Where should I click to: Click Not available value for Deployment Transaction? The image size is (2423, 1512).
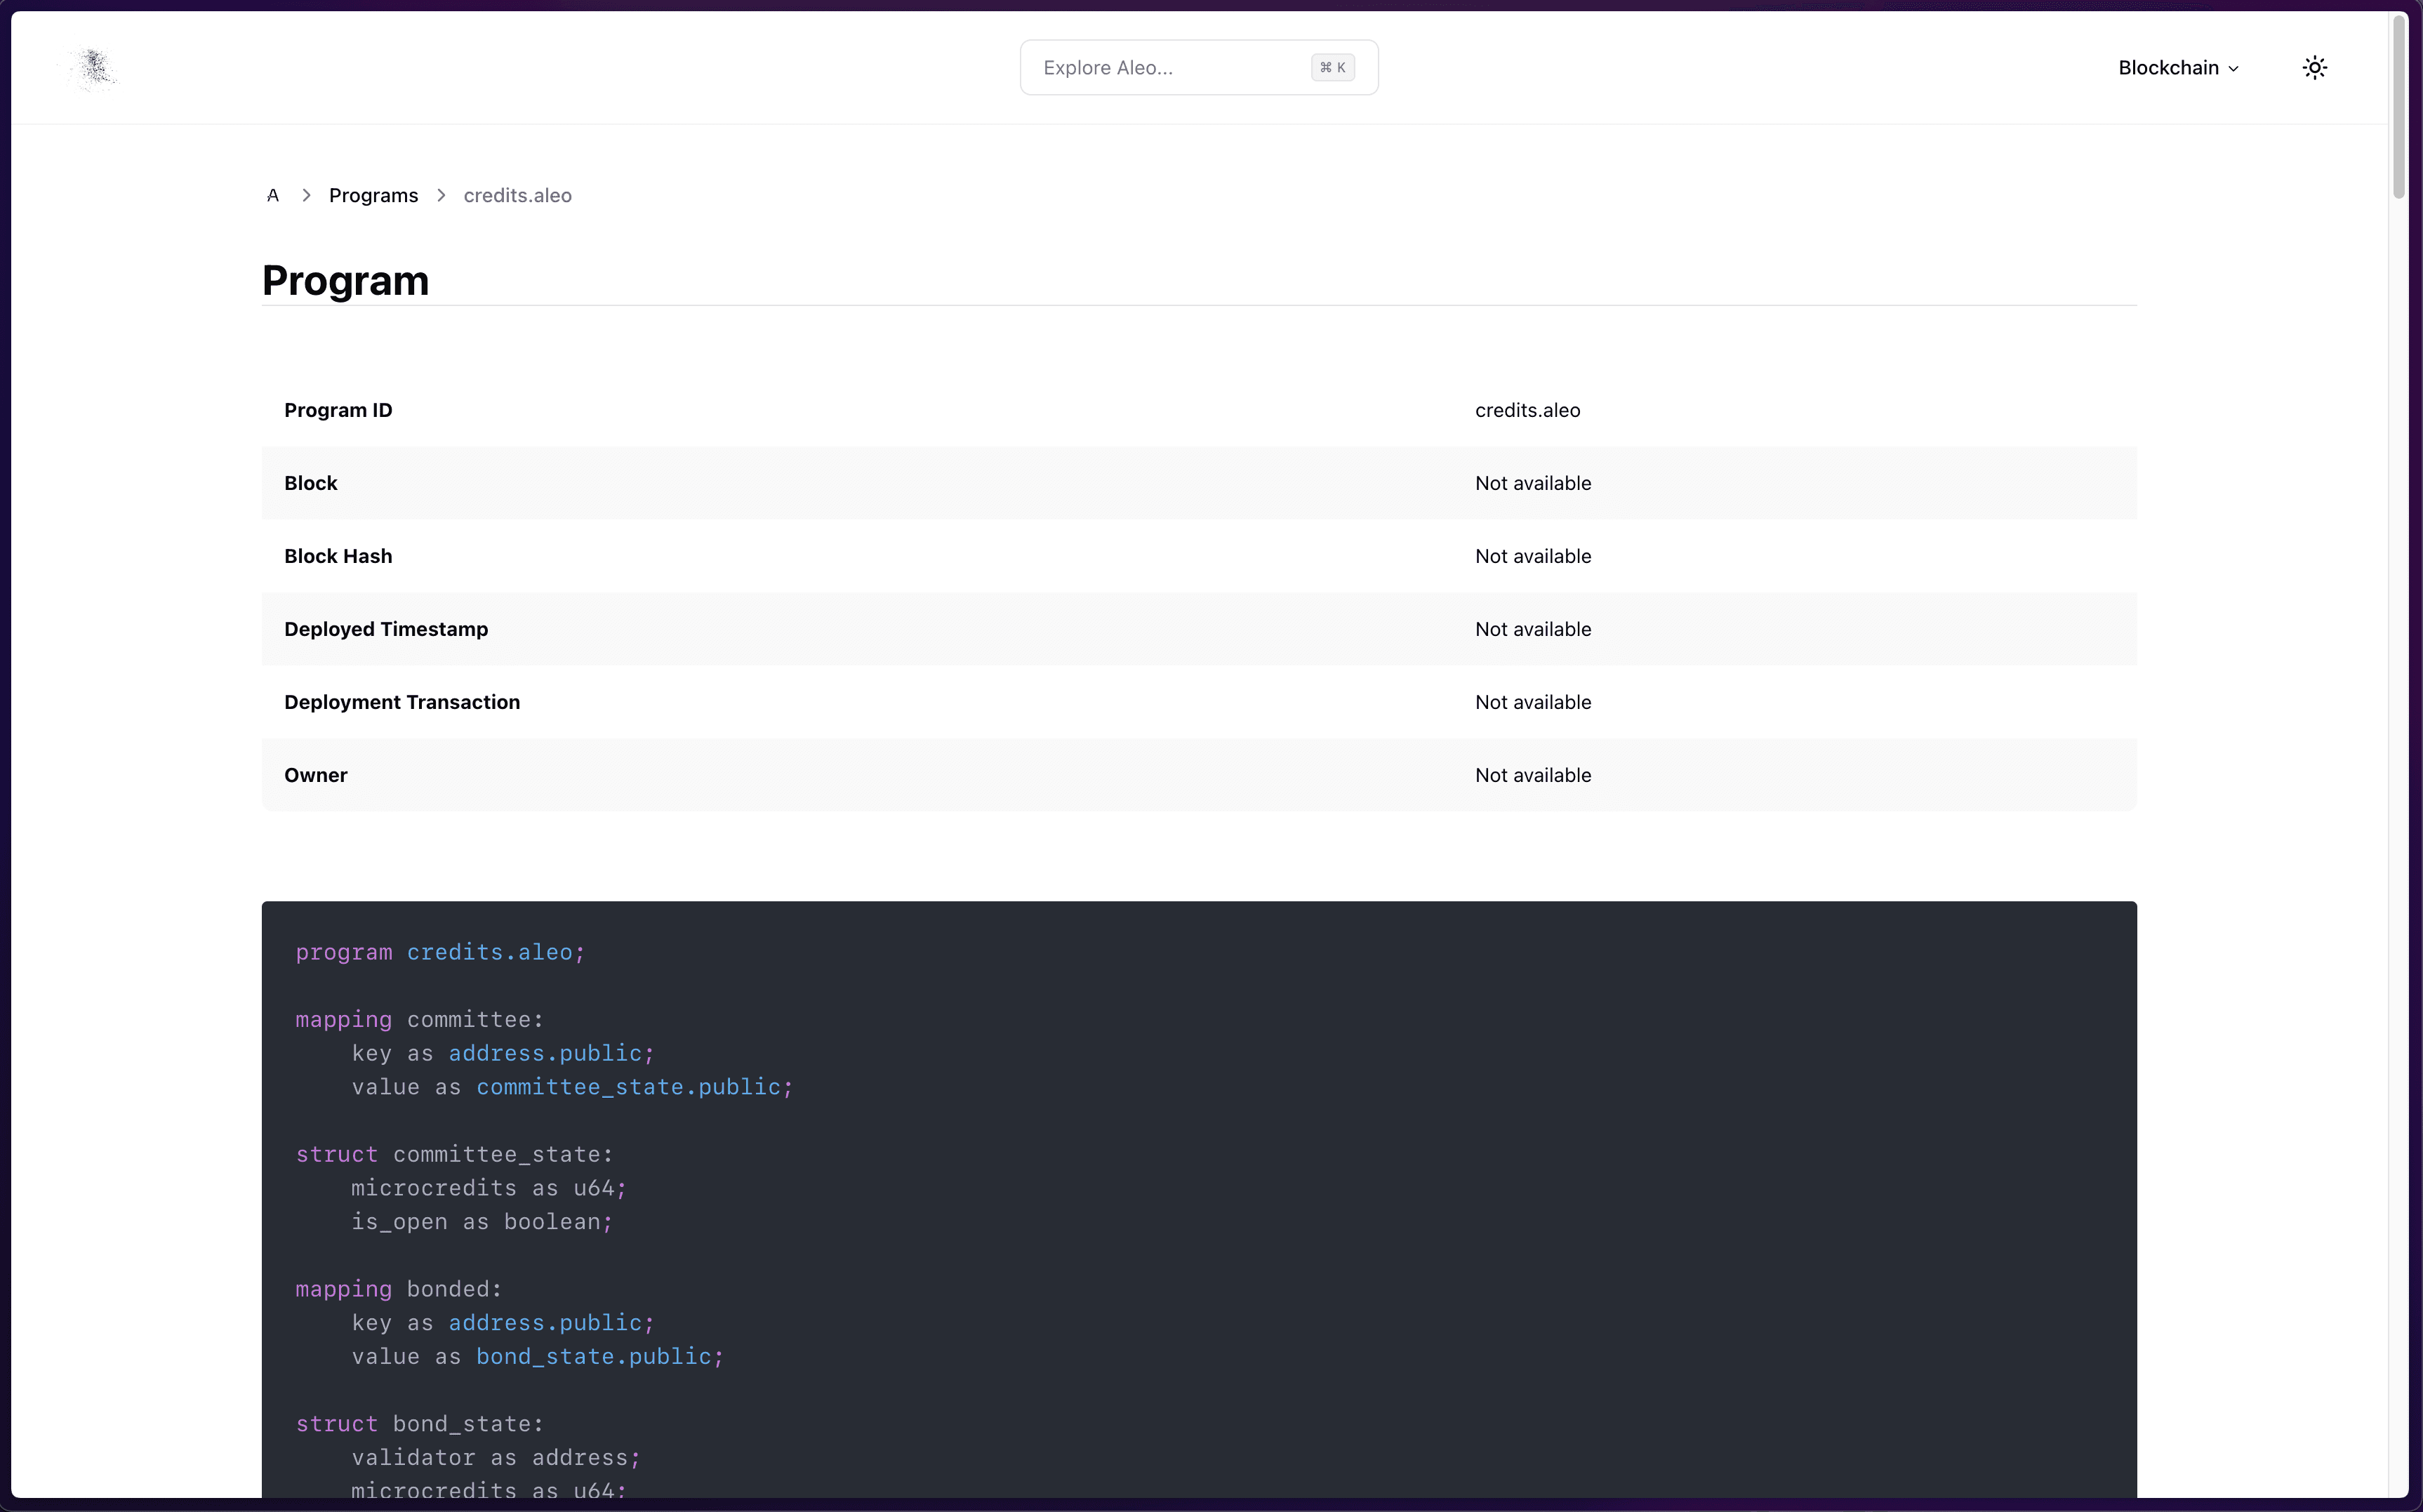[x=1532, y=702]
